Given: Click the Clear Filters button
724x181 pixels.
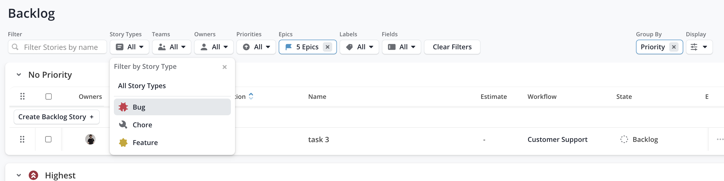Looking at the screenshot, I should 452,47.
